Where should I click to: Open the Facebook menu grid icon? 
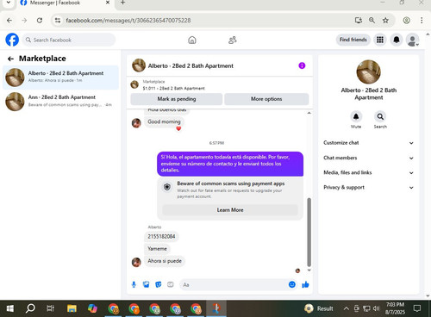pos(380,40)
